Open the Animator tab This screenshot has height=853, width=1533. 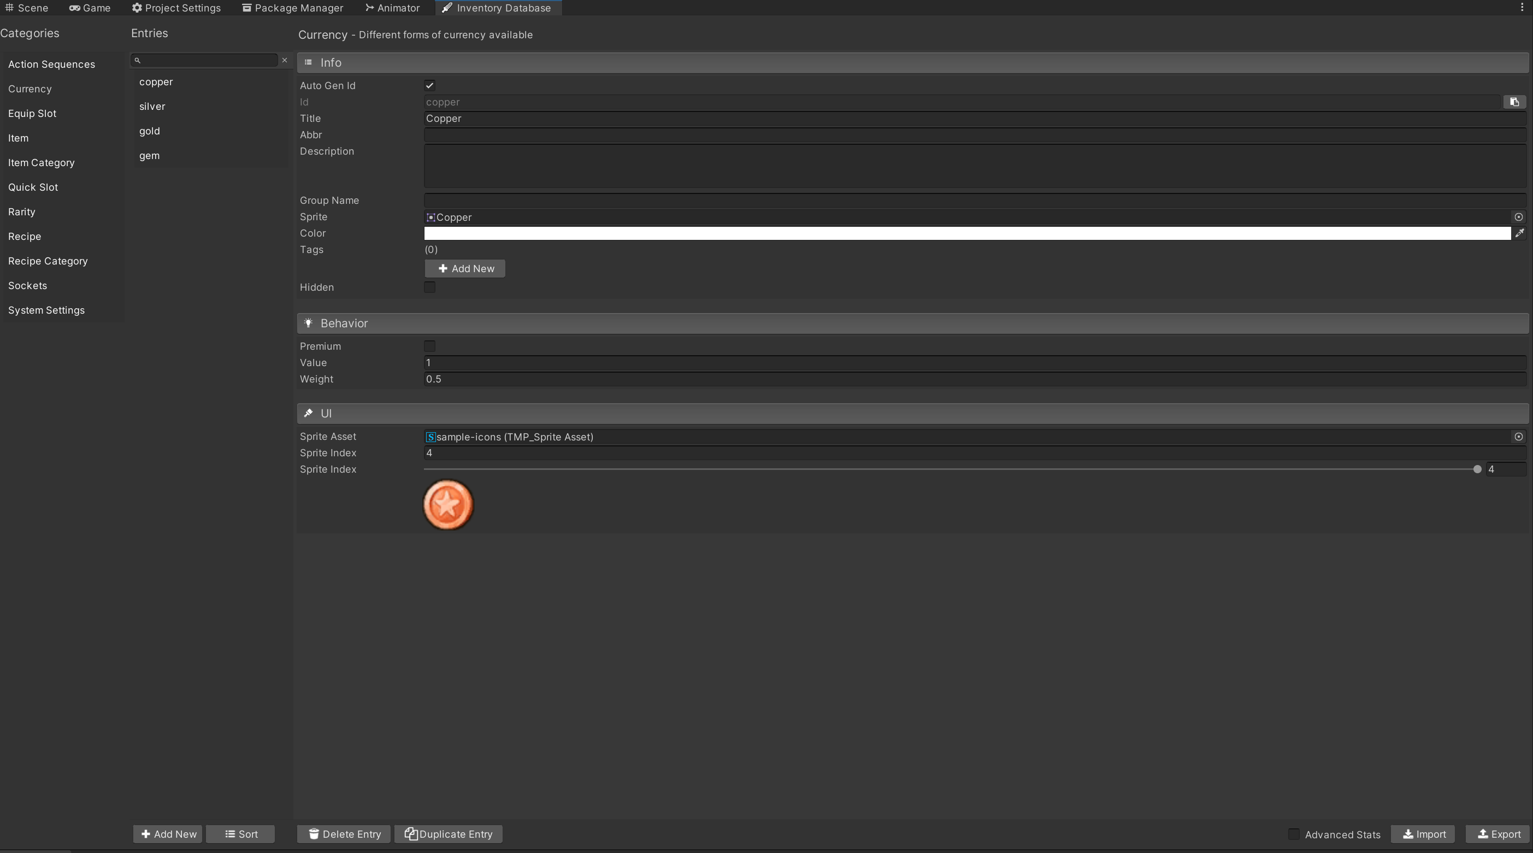[x=392, y=8]
